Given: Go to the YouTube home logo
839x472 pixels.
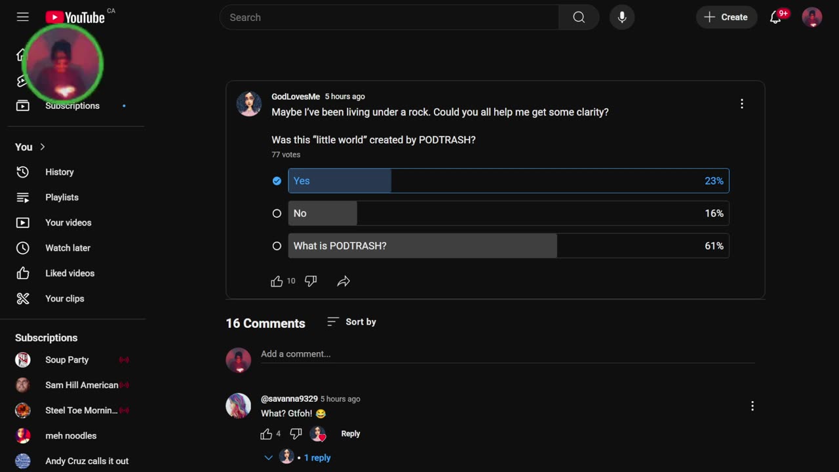Looking at the screenshot, I should (x=75, y=18).
